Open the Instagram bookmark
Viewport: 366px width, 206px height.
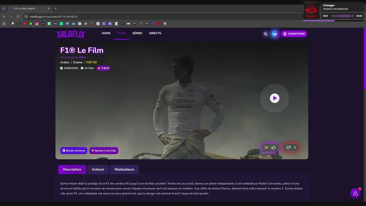(37, 24)
